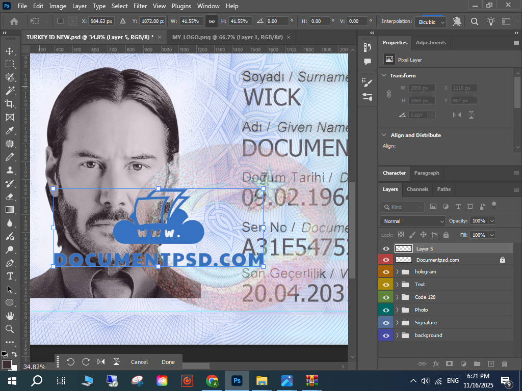Screen dimensions: 522x391
Task: Toggle visibility of the Text group
Action: click(386, 285)
